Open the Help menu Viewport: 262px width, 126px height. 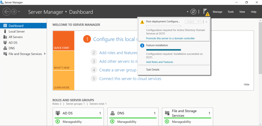pos(253,12)
